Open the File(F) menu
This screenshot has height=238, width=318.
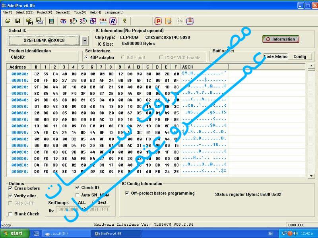tap(7, 13)
